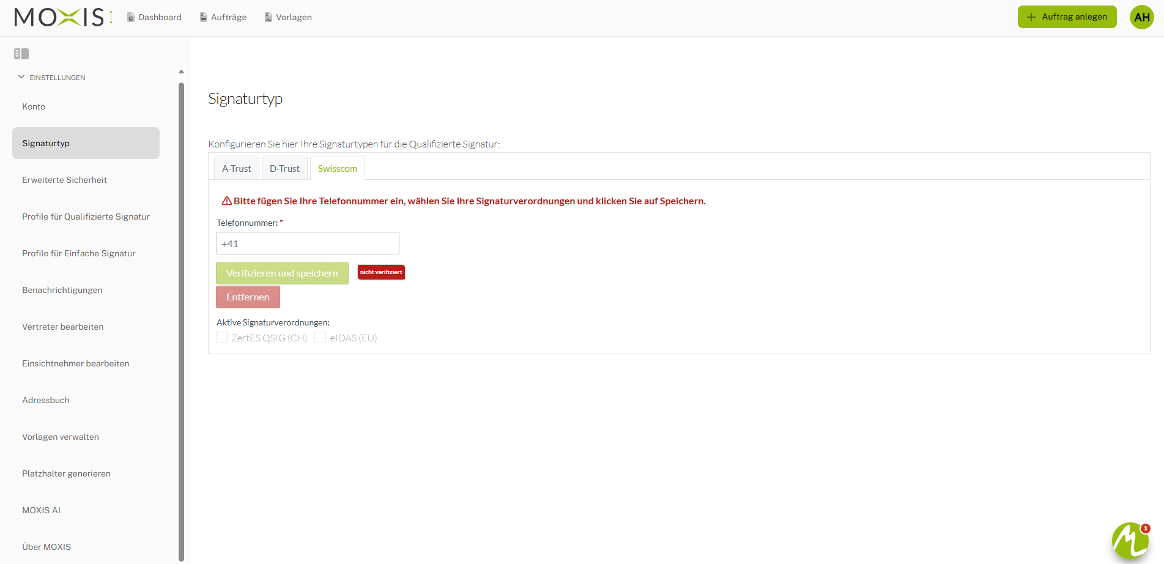Click Verifizieren und speichern button
The width and height of the screenshot is (1164, 564).
(x=282, y=273)
